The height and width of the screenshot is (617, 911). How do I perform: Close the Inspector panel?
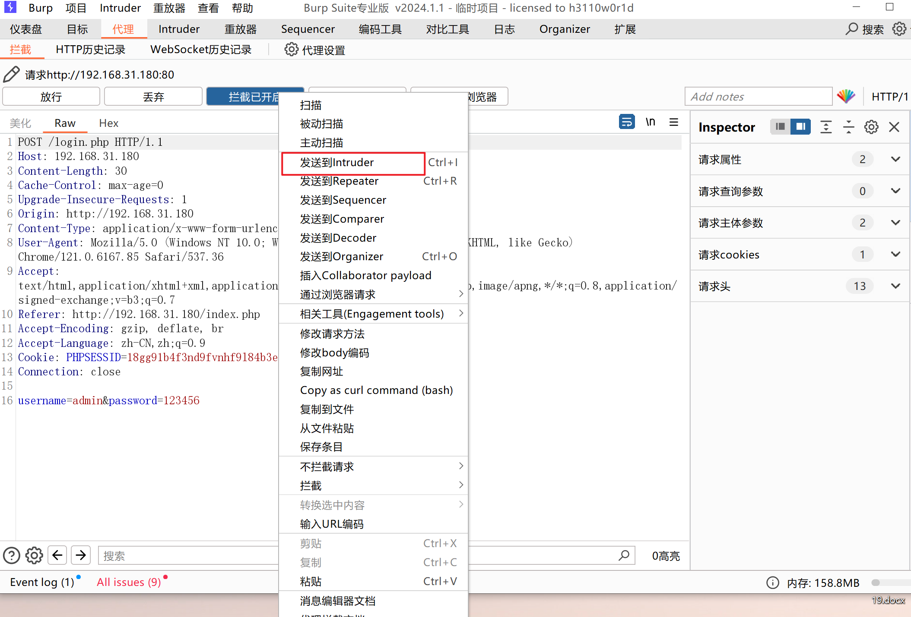pos(894,127)
